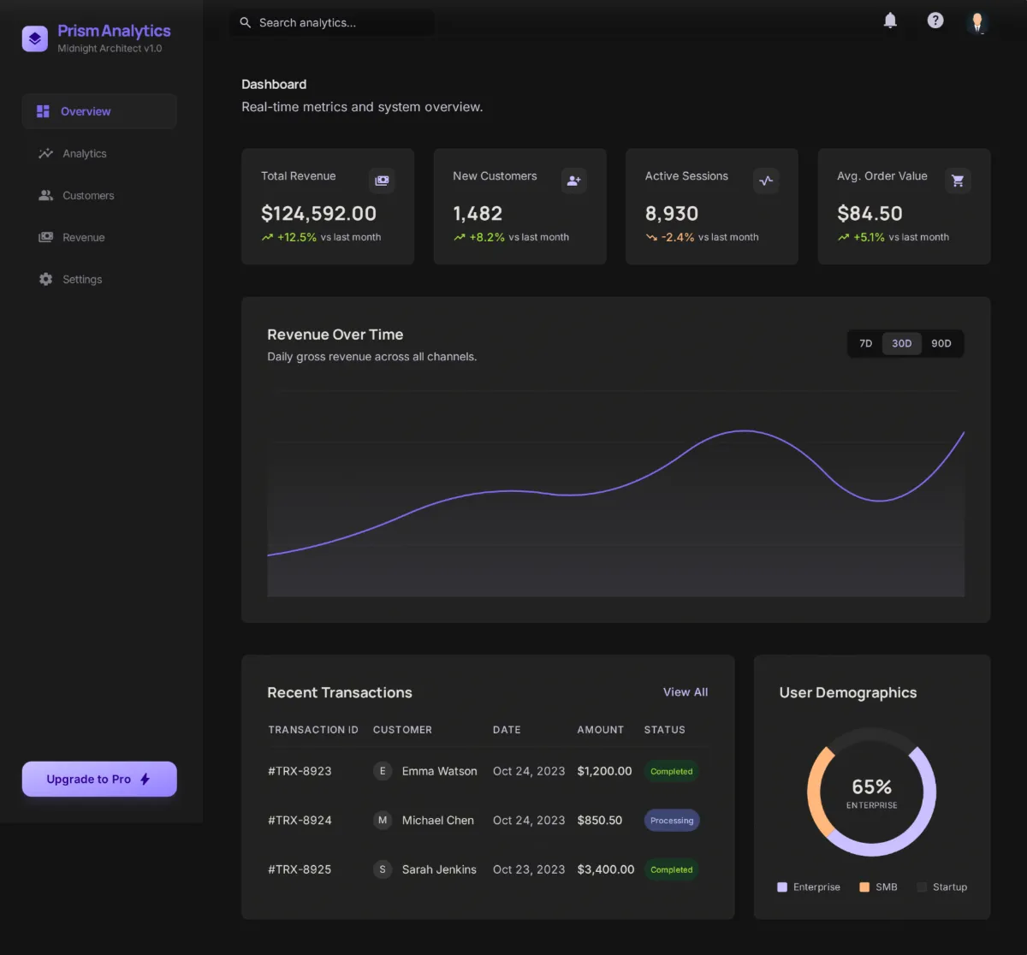The image size is (1027, 955).
Task: Click the search magnifier icon
Action: click(x=246, y=22)
